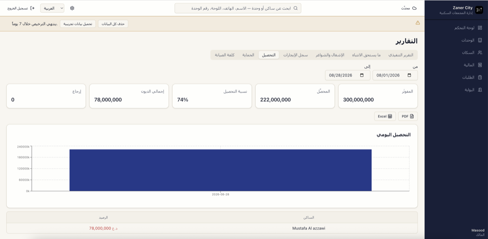Open the الطلبات requests clipboard icon
Screen dimensions: 488x239
(480, 78)
